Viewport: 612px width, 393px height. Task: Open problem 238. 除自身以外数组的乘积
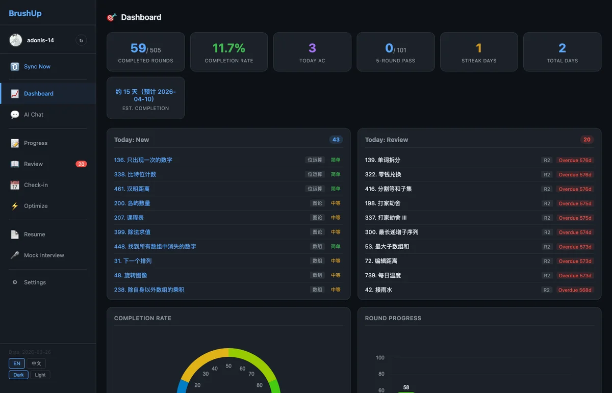tap(149, 290)
